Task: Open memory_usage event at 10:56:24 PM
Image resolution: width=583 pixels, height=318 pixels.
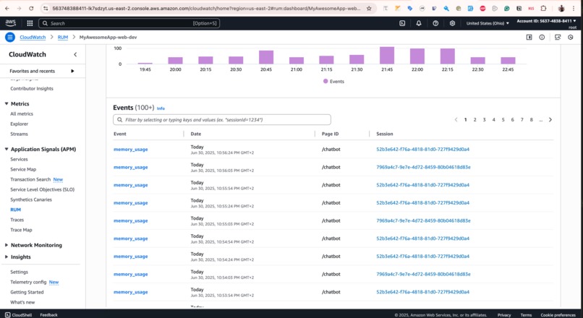Action: (130, 150)
